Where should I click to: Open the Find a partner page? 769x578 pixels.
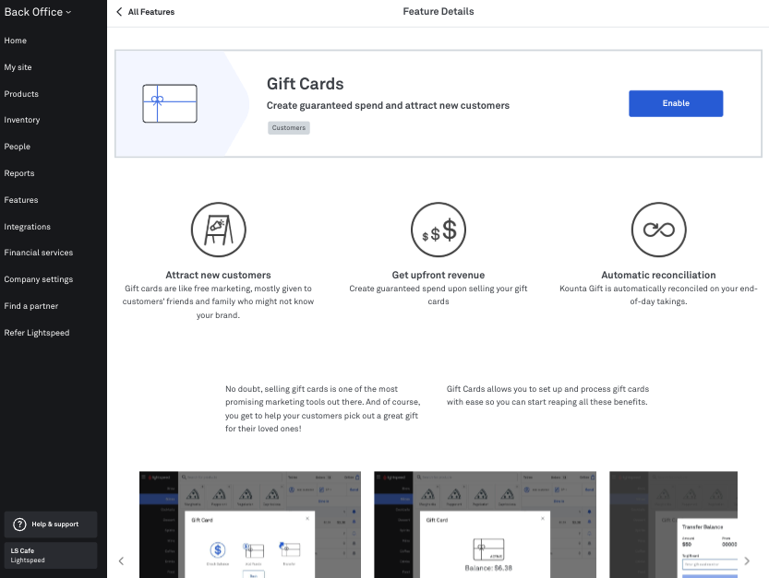coord(30,306)
